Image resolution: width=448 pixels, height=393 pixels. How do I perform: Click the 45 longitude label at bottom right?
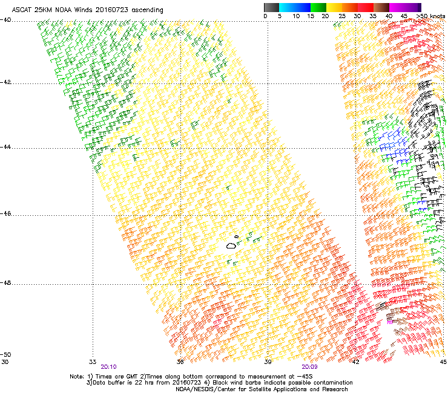click(x=443, y=362)
